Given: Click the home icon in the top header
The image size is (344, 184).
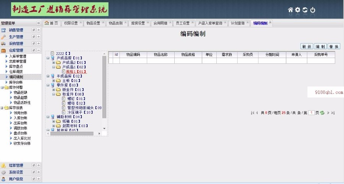Looking at the screenshot, I should [x=290, y=10].
